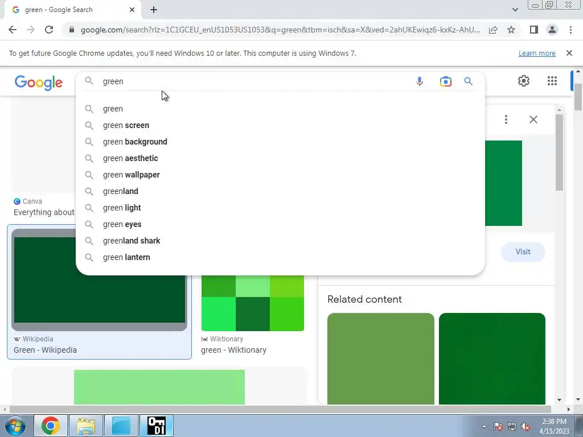
Task: Click the voice search microphone icon
Action: pos(420,81)
